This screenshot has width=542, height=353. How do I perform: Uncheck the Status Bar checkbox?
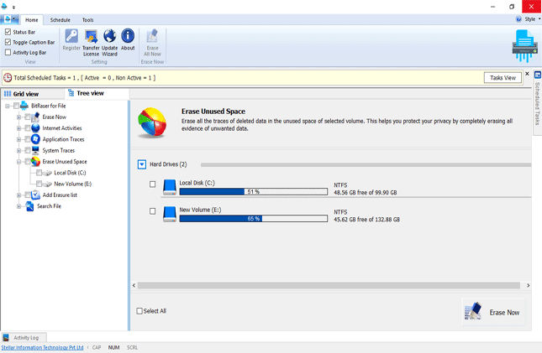coord(8,32)
